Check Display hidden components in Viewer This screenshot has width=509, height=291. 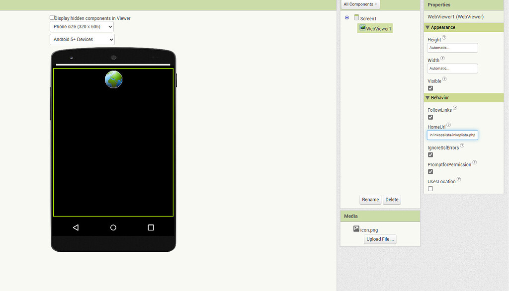click(52, 17)
